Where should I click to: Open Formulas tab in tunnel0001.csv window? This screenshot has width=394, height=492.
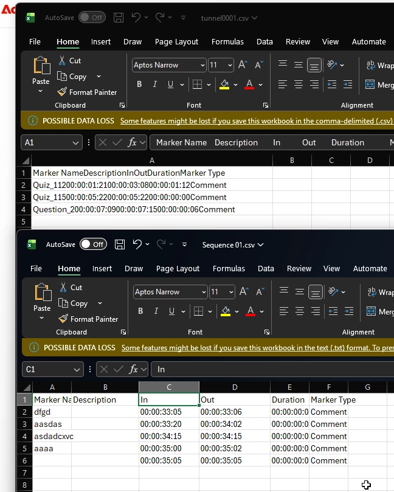227,42
